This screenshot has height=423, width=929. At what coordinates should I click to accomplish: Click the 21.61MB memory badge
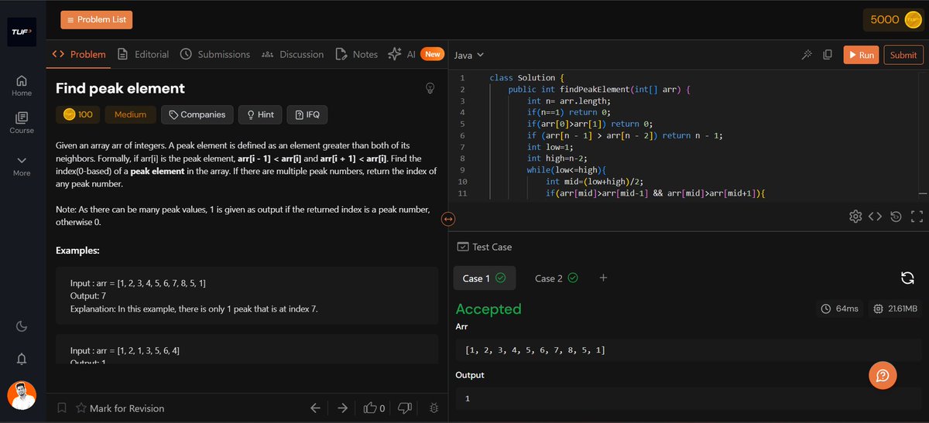(x=895, y=309)
